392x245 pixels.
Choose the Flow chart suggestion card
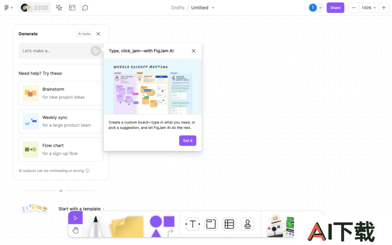pyautogui.click(x=61, y=149)
